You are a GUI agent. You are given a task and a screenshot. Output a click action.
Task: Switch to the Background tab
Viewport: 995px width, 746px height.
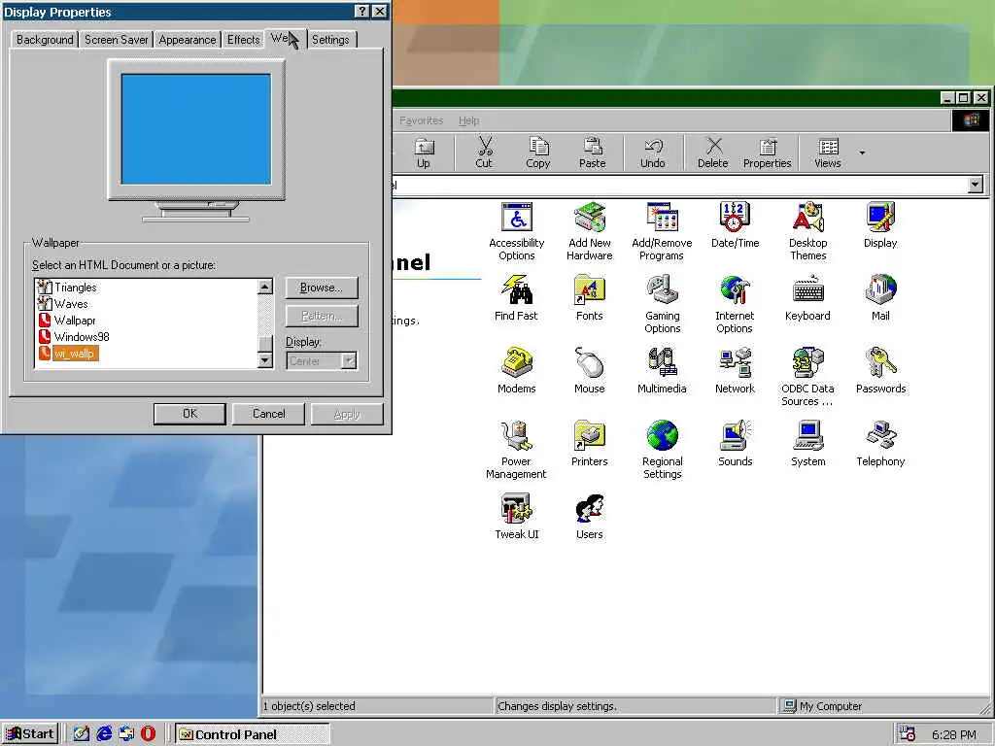click(x=45, y=39)
